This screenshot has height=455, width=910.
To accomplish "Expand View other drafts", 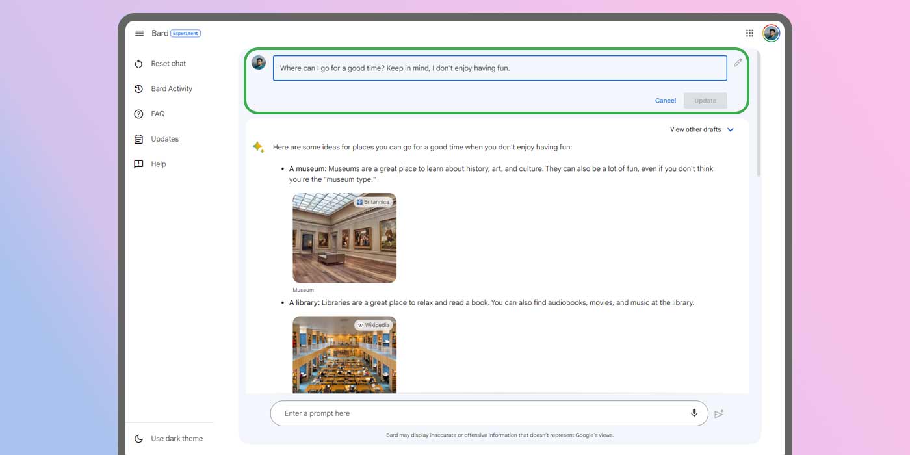I will click(695, 129).
